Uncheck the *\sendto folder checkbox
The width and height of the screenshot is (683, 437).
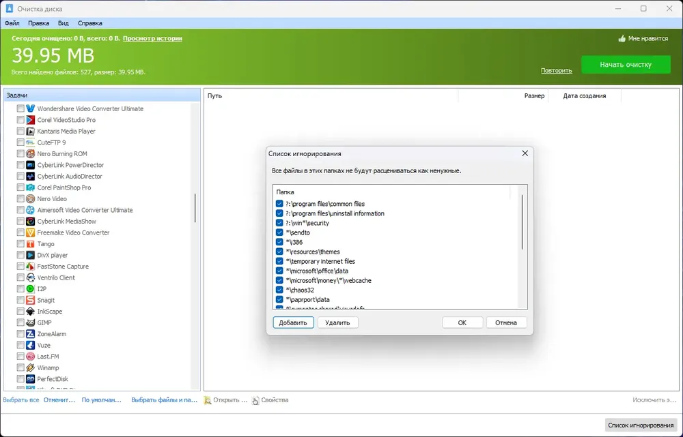tap(279, 232)
